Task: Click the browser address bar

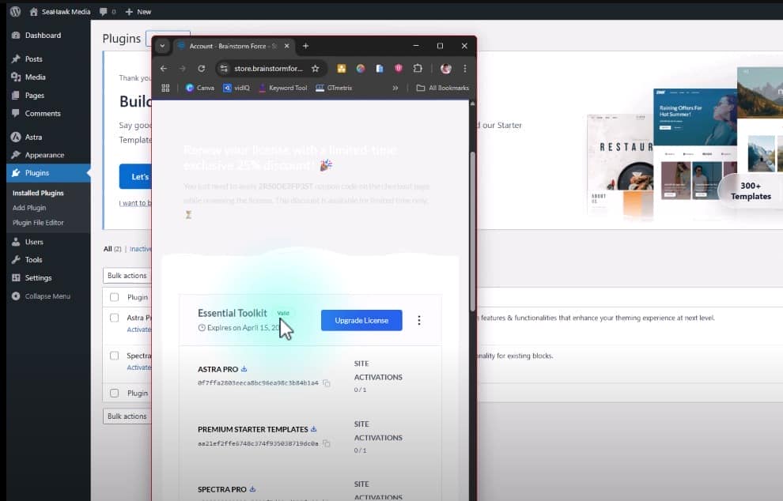Action: [265, 69]
